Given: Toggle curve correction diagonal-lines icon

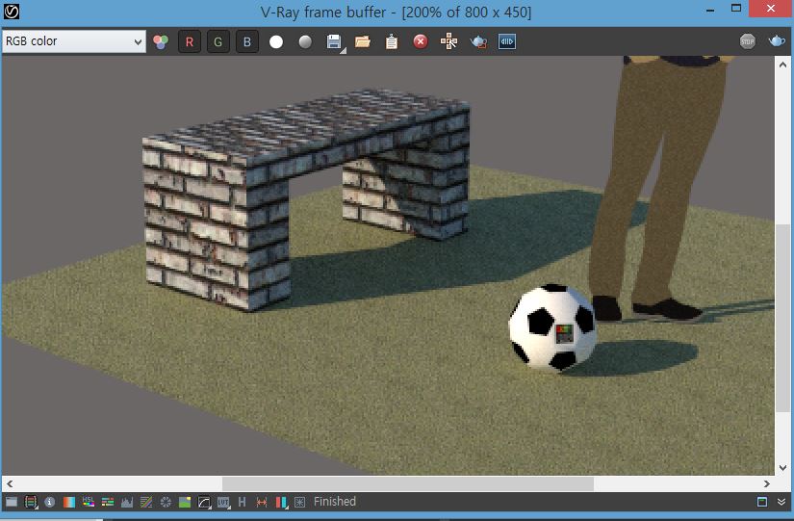Looking at the screenshot, I should point(146,503).
